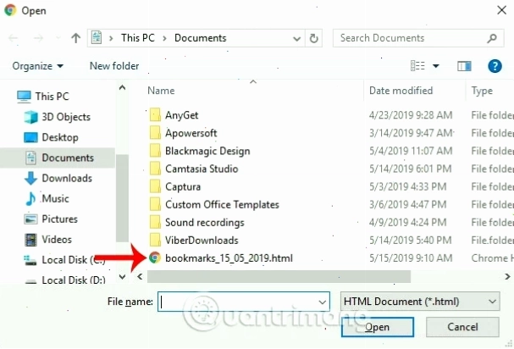
Task: Click the Camtasia Studio folder icon
Action: [155, 169]
